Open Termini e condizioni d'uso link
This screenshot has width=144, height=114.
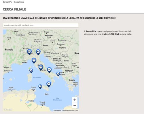(70, 110)
